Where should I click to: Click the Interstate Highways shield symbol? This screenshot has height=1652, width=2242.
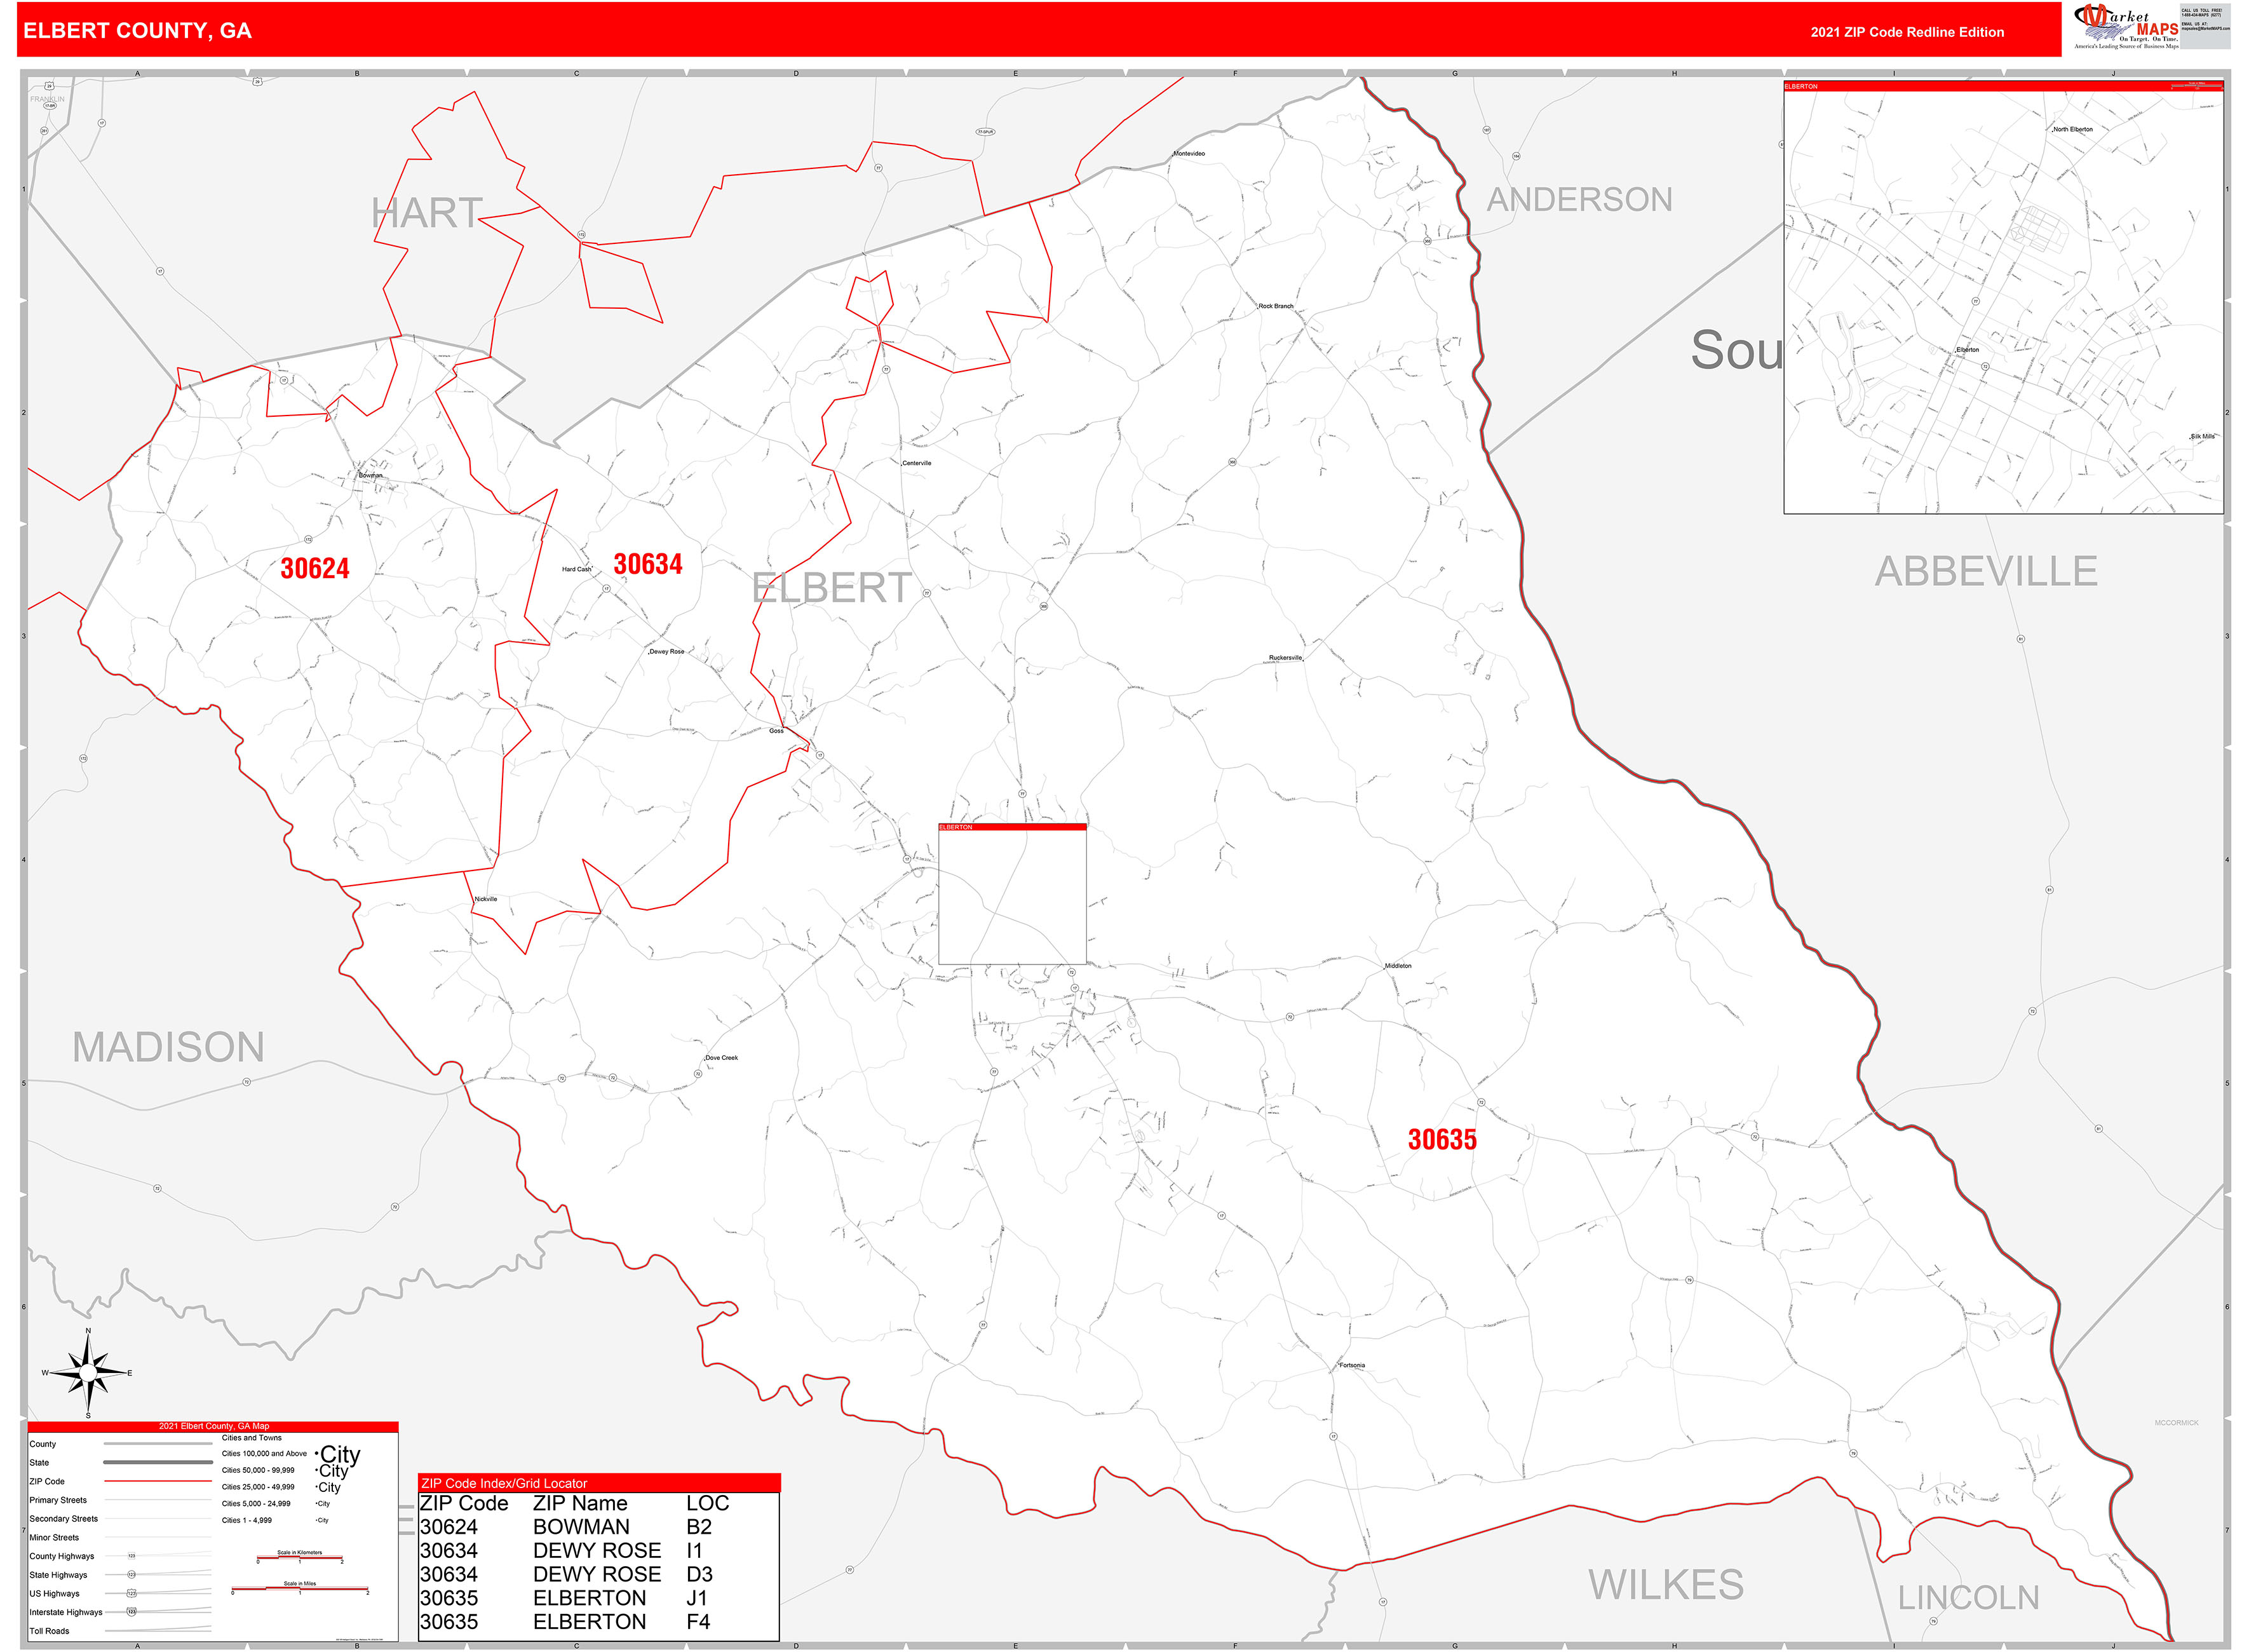132,1613
